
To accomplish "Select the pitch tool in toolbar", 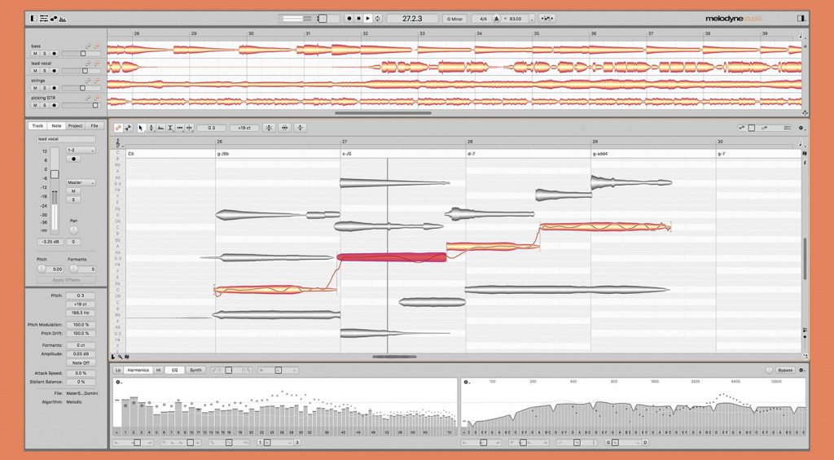I will coord(151,128).
